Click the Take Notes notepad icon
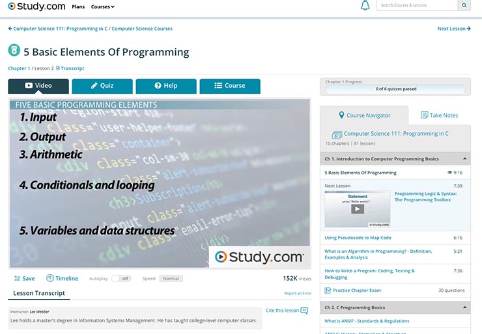The width and height of the screenshot is (482, 334). coord(424,115)
